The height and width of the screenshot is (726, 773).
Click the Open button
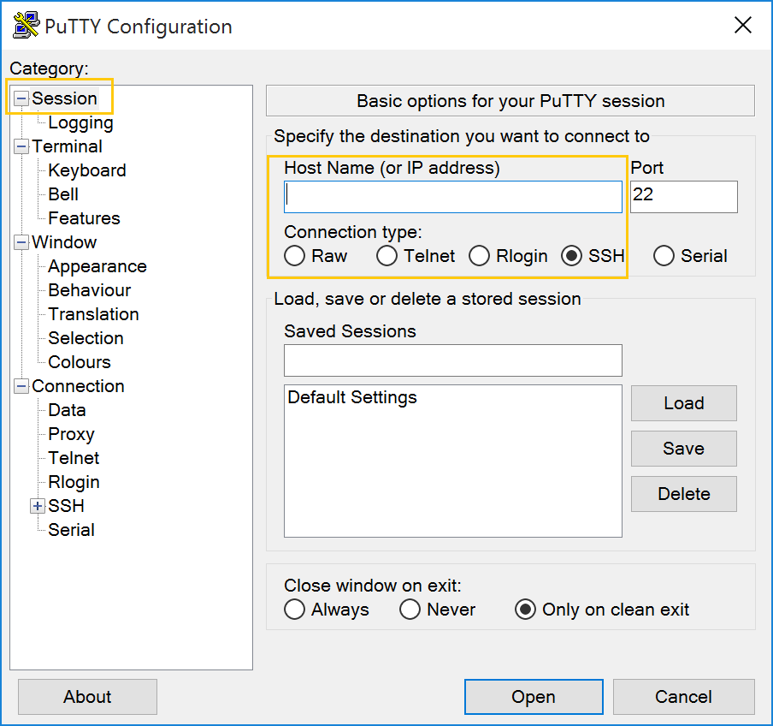534,696
